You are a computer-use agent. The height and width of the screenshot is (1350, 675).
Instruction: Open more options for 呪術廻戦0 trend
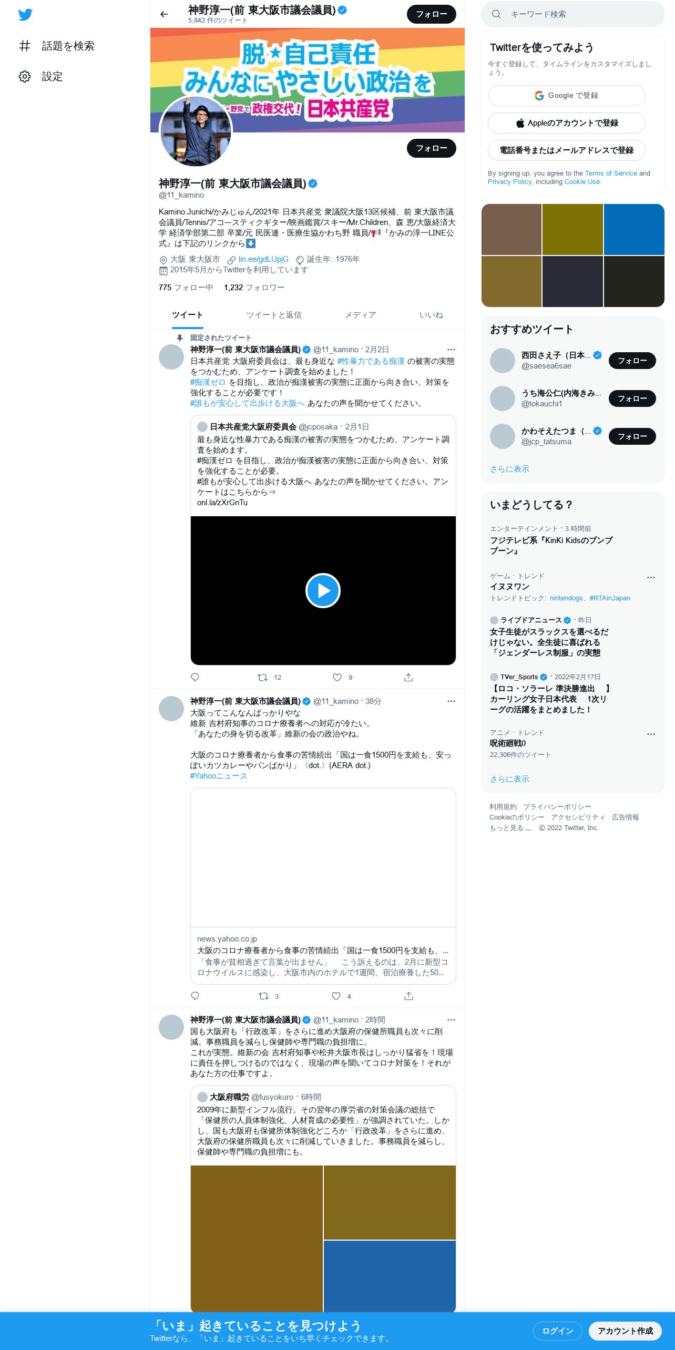point(651,734)
